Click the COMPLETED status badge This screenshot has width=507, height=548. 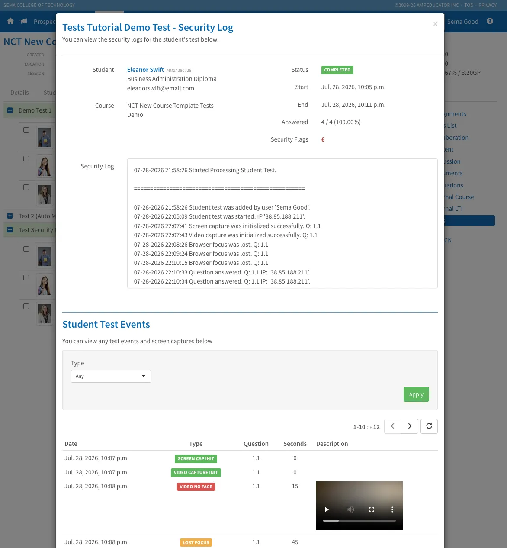click(337, 70)
